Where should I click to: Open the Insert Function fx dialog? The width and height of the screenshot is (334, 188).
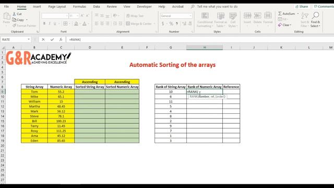point(61,40)
